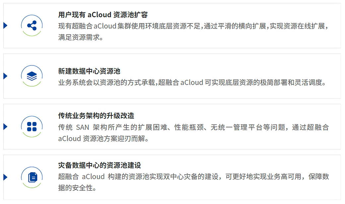Click description text starting 业务系统会以资源池

[192, 82]
